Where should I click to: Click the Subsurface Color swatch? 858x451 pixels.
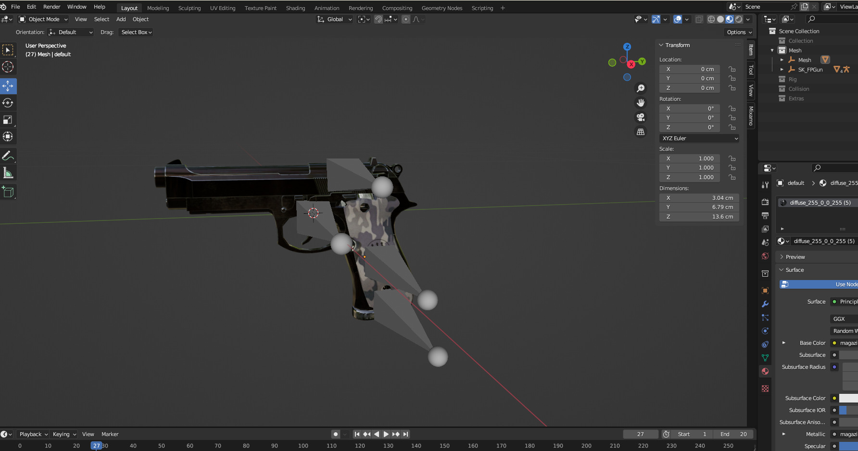848,398
